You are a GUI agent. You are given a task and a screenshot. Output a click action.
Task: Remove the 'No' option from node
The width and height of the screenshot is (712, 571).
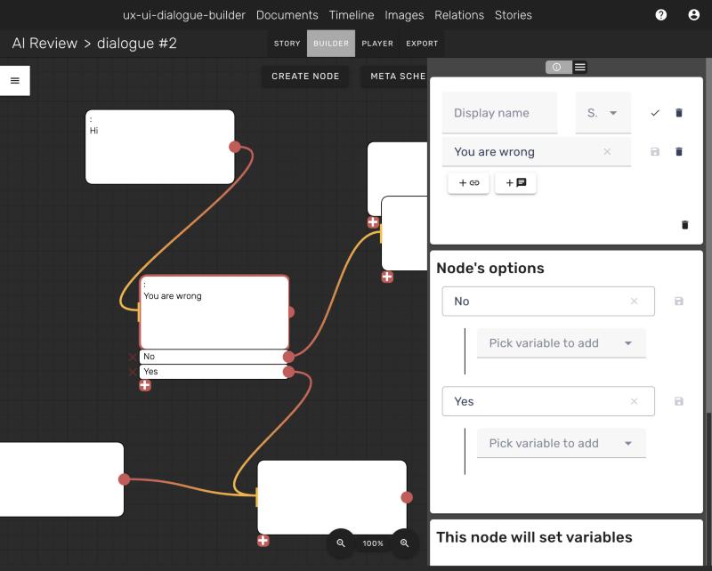[133, 358]
